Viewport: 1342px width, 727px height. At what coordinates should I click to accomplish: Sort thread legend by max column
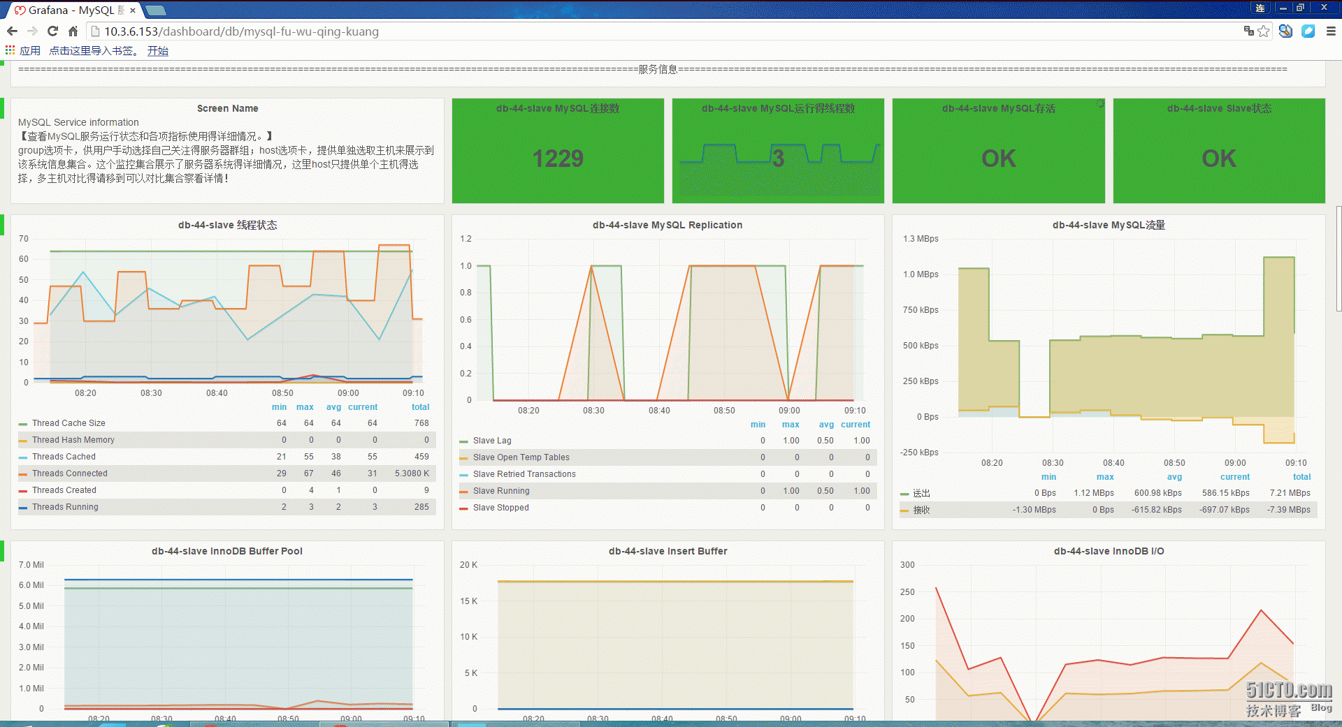click(305, 407)
